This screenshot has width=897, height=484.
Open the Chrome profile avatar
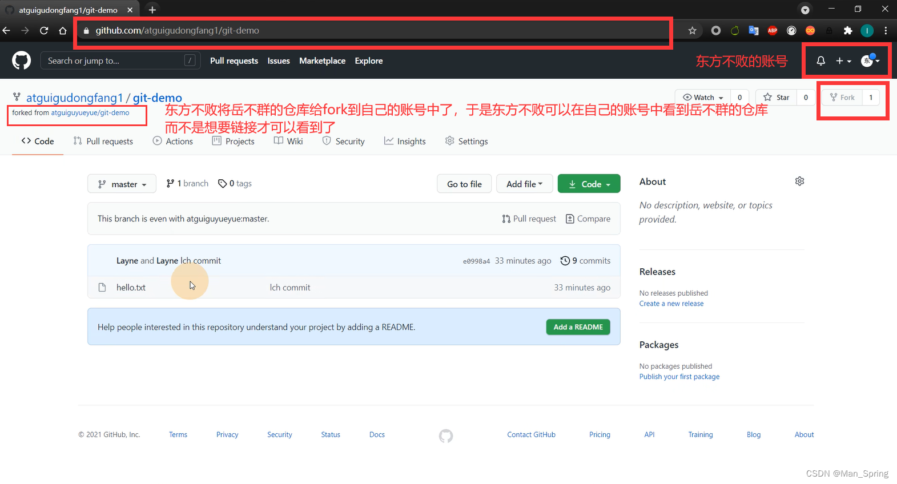click(x=867, y=31)
